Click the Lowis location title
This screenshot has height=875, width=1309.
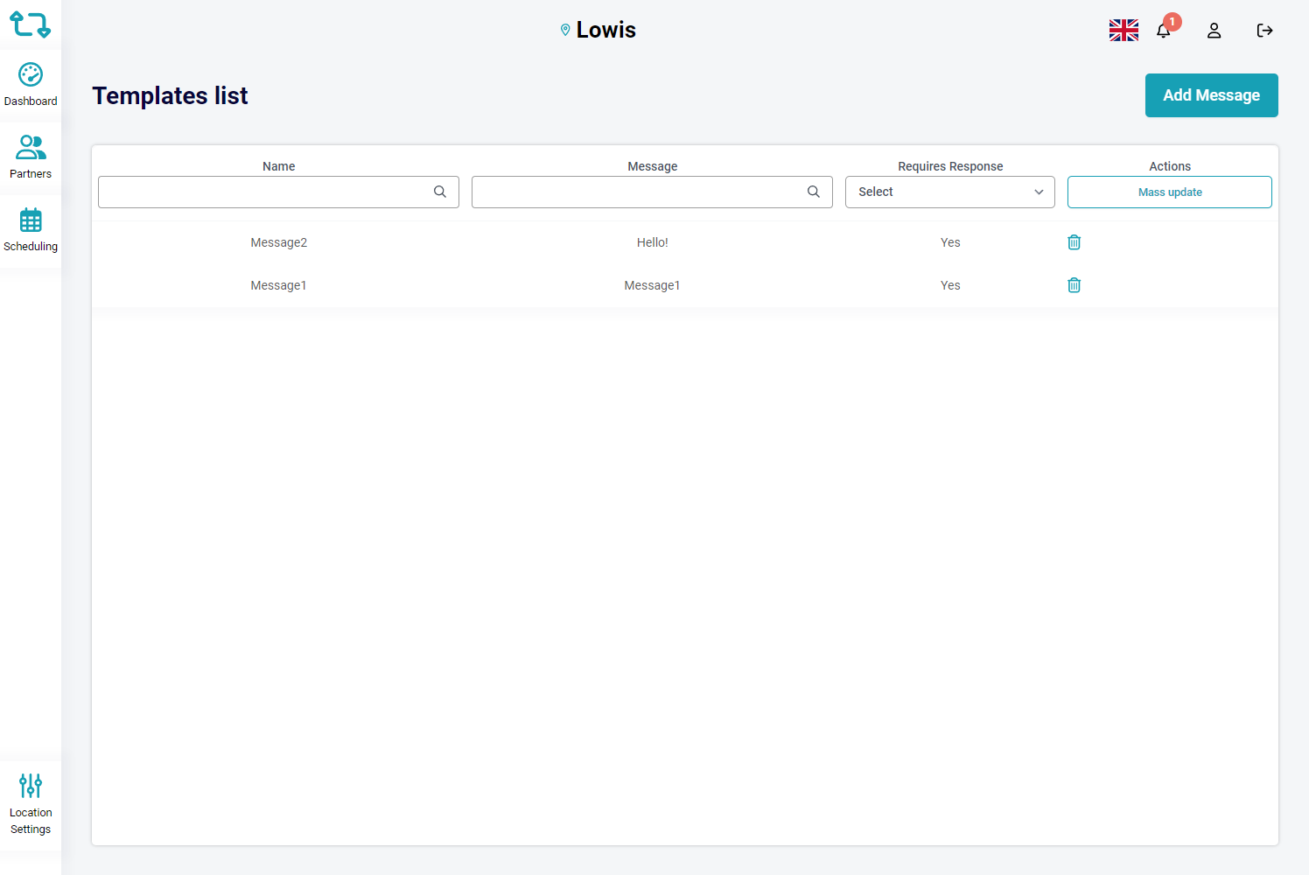pos(605,30)
